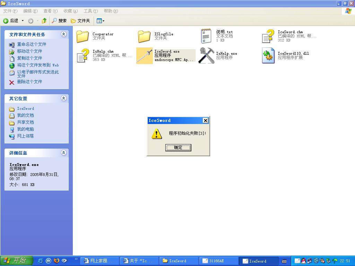This screenshot has width=355, height=266.
Task: Click the keyboard language bar icon
Action: click(x=284, y=261)
